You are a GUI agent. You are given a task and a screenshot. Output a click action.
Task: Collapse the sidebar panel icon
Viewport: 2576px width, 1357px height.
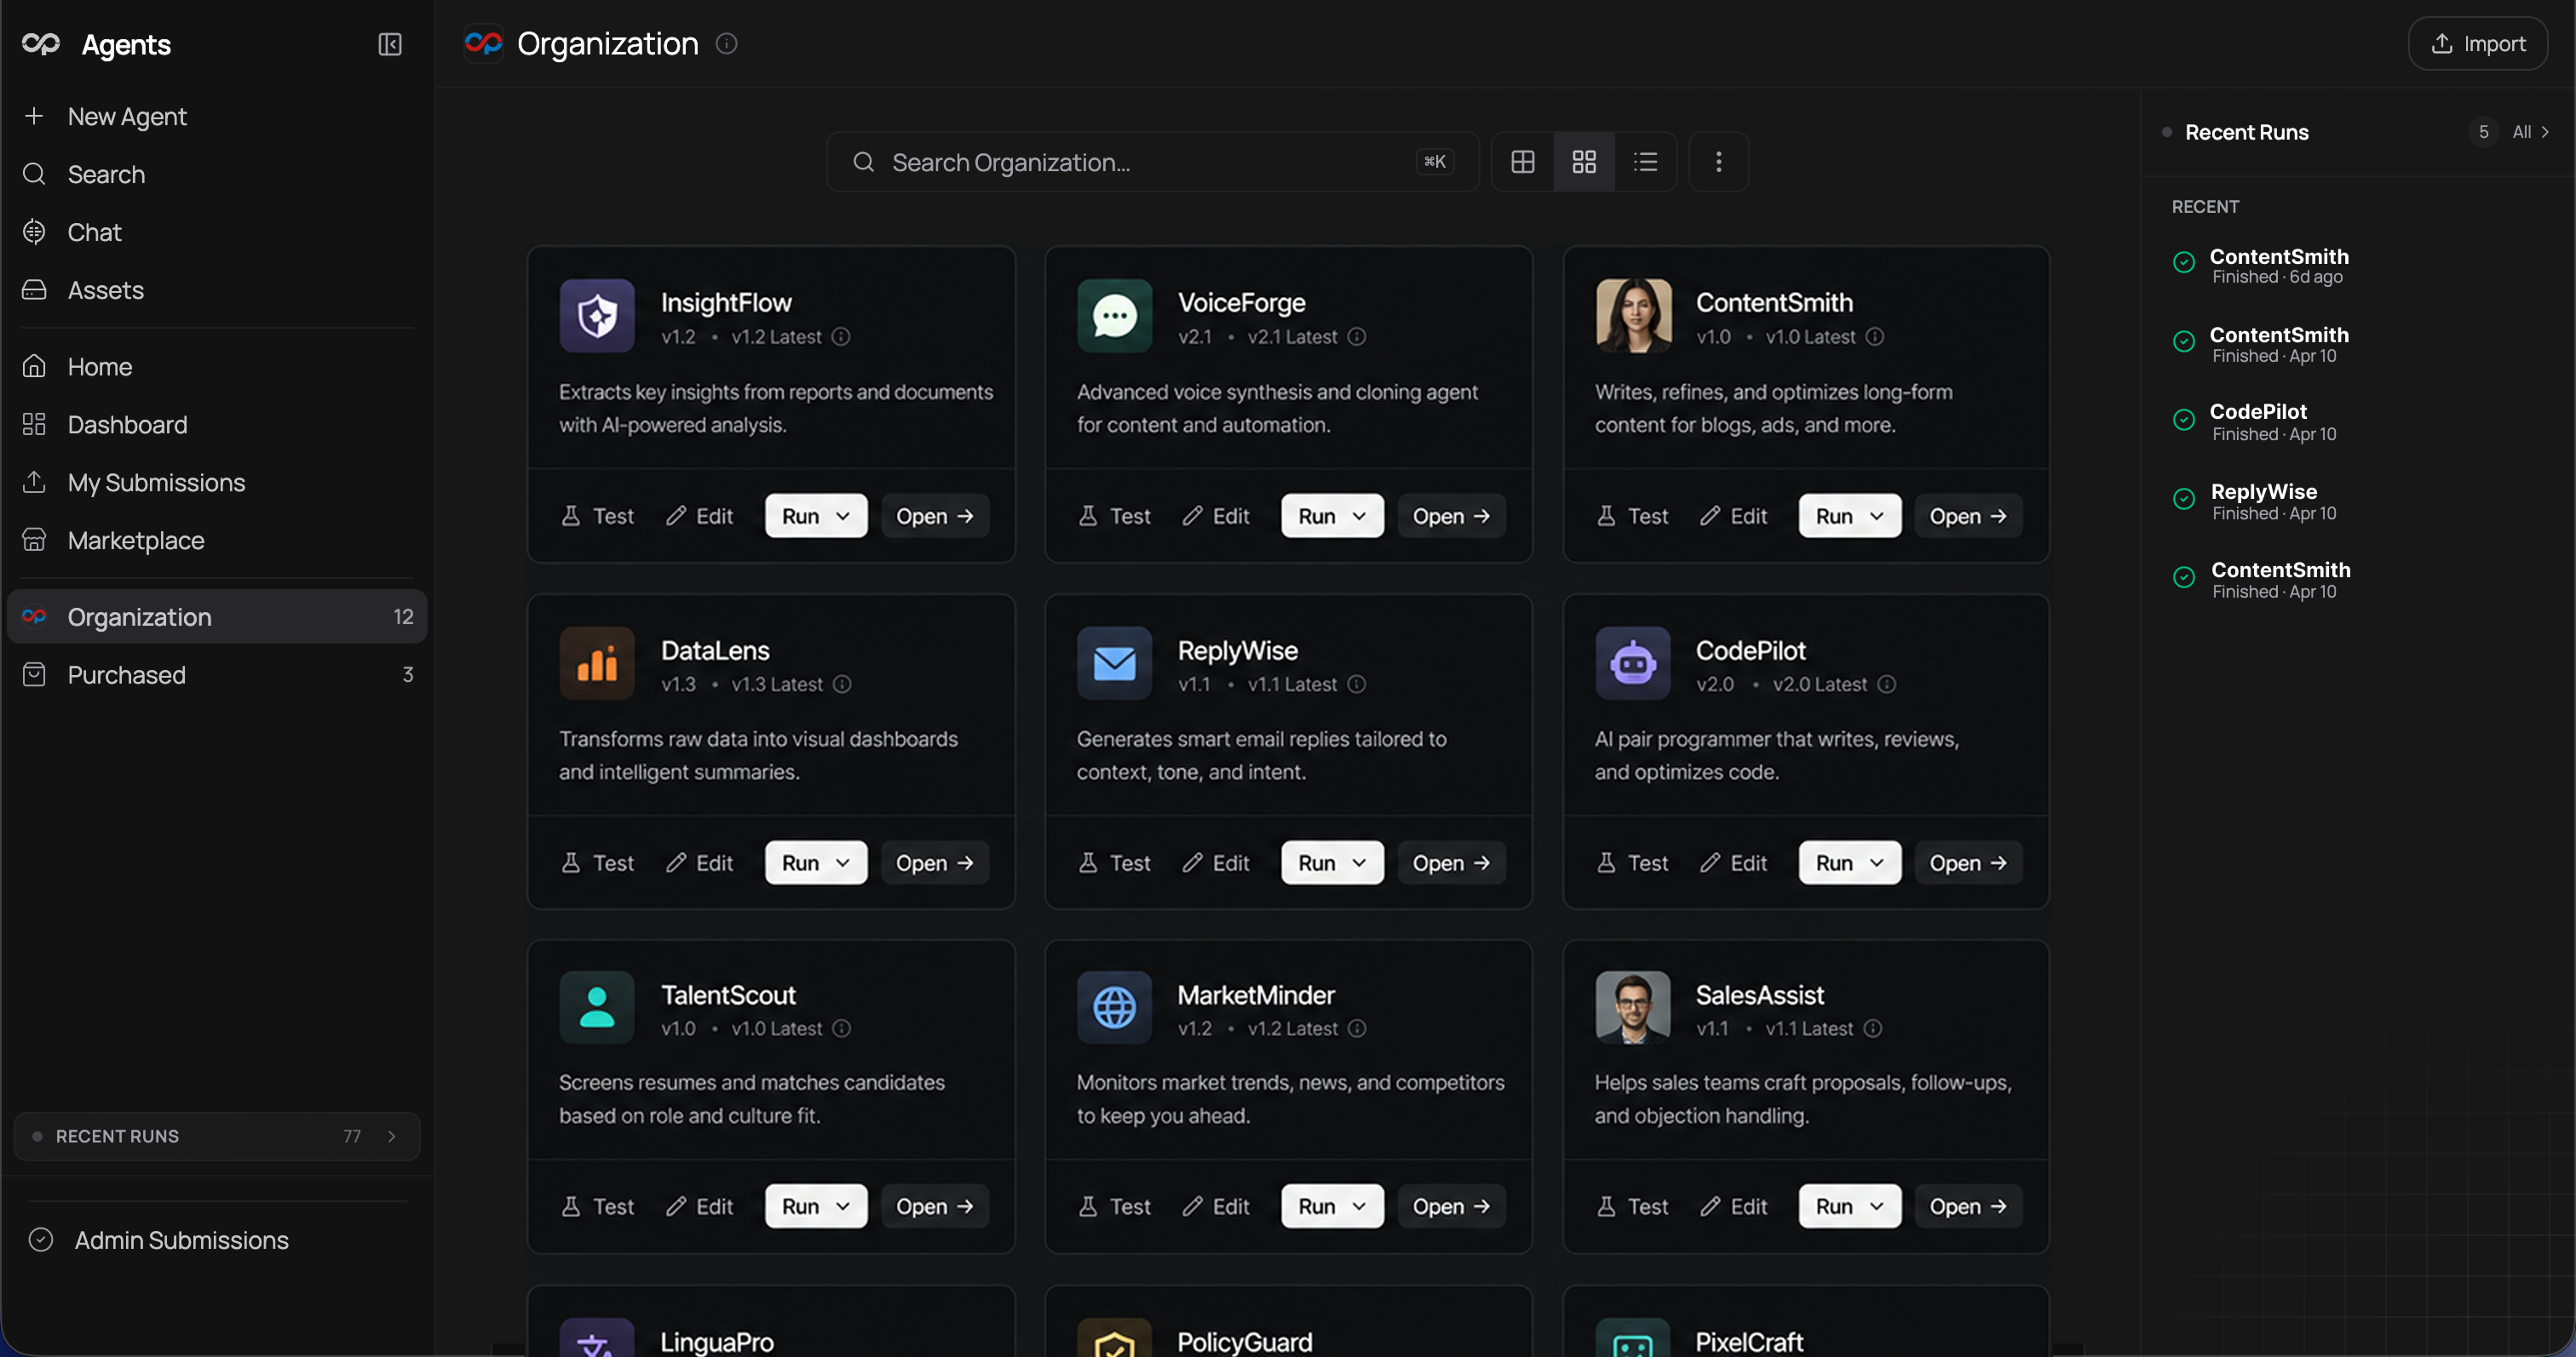coord(390,44)
